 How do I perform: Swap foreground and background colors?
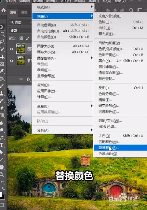[x=4, y=188]
